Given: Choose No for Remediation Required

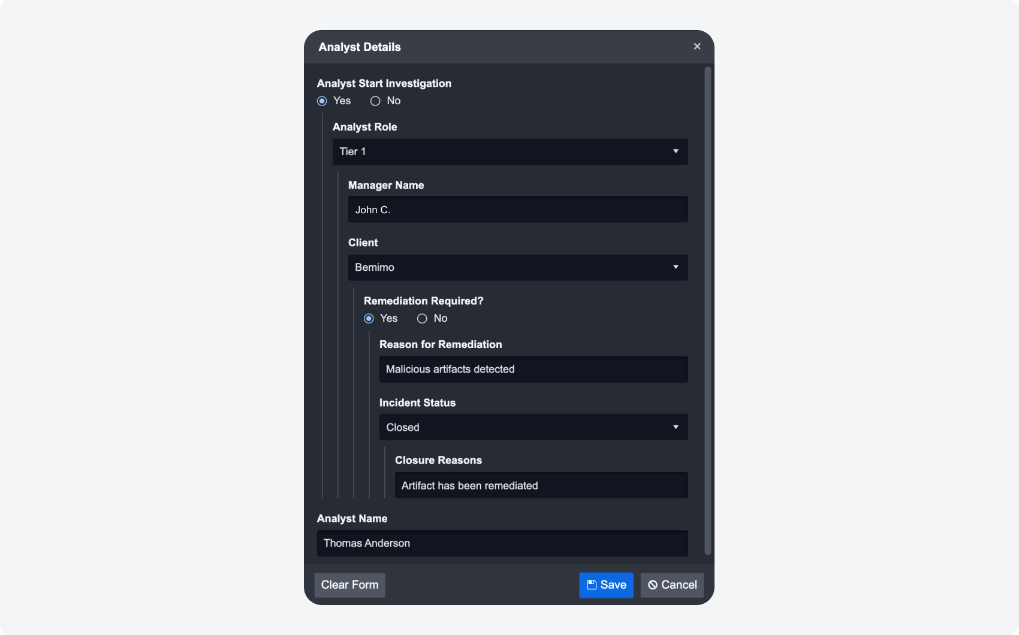Looking at the screenshot, I should (422, 318).
